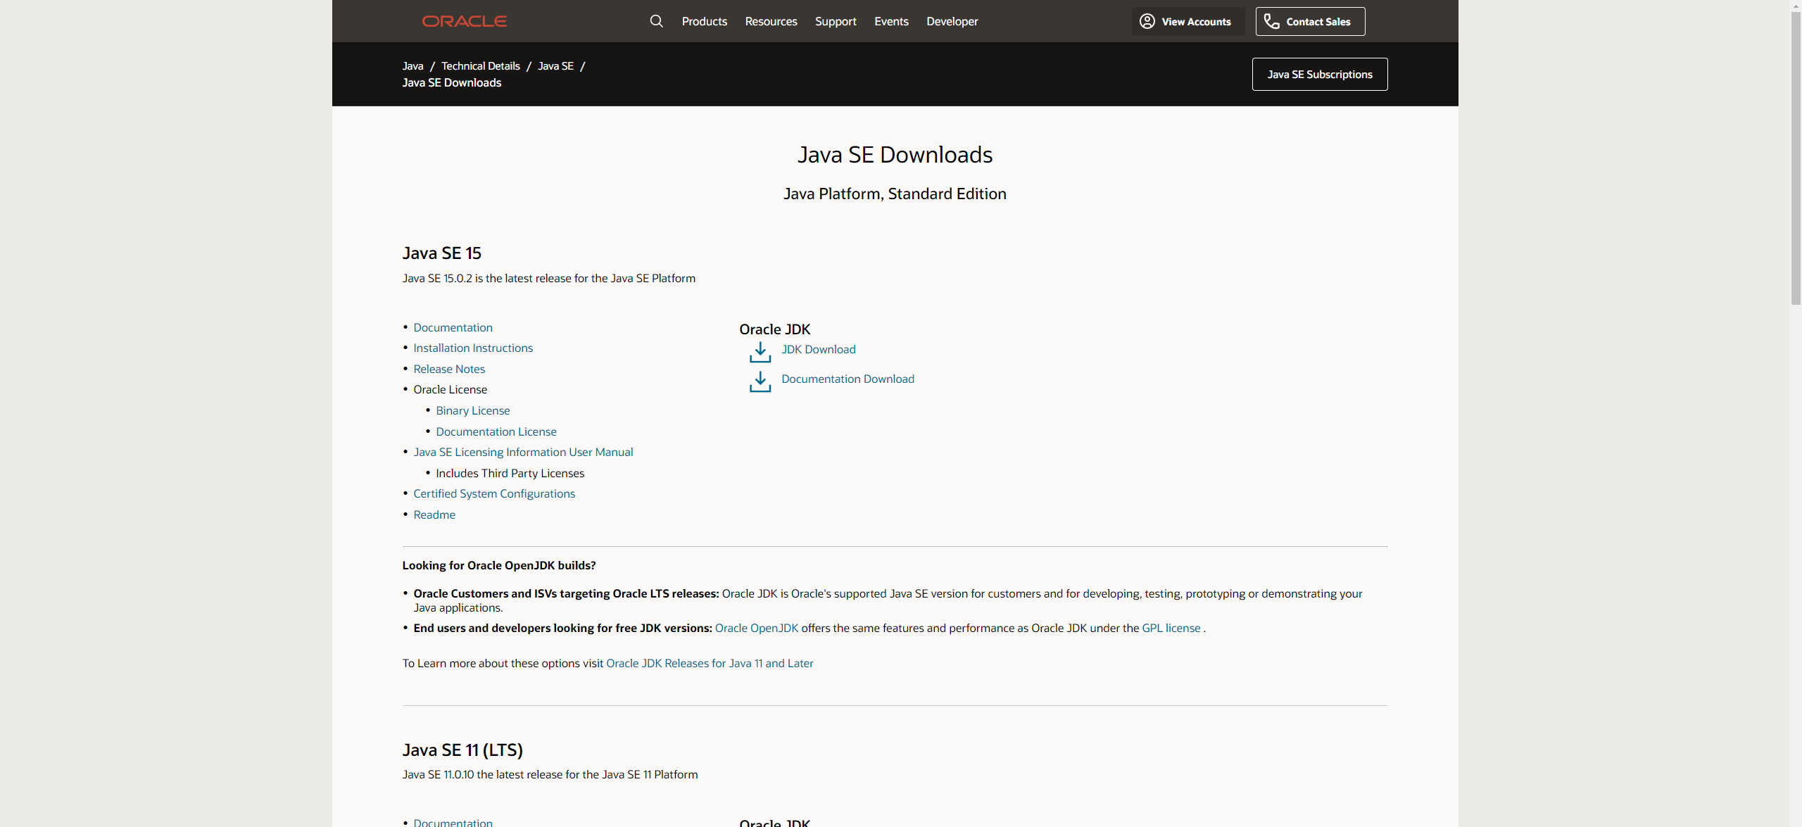The height and width of the screenshot is (827, 1802).
Task: Open the search magnifier icon
Action: coord(656,21)
